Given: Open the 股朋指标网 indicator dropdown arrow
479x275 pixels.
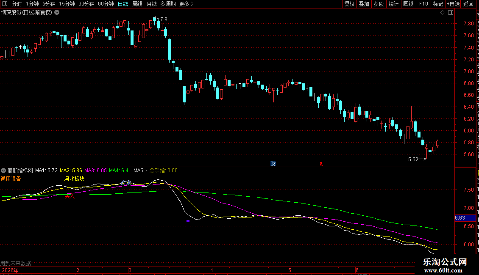Looking at the screenshot, I should (3, 170).
